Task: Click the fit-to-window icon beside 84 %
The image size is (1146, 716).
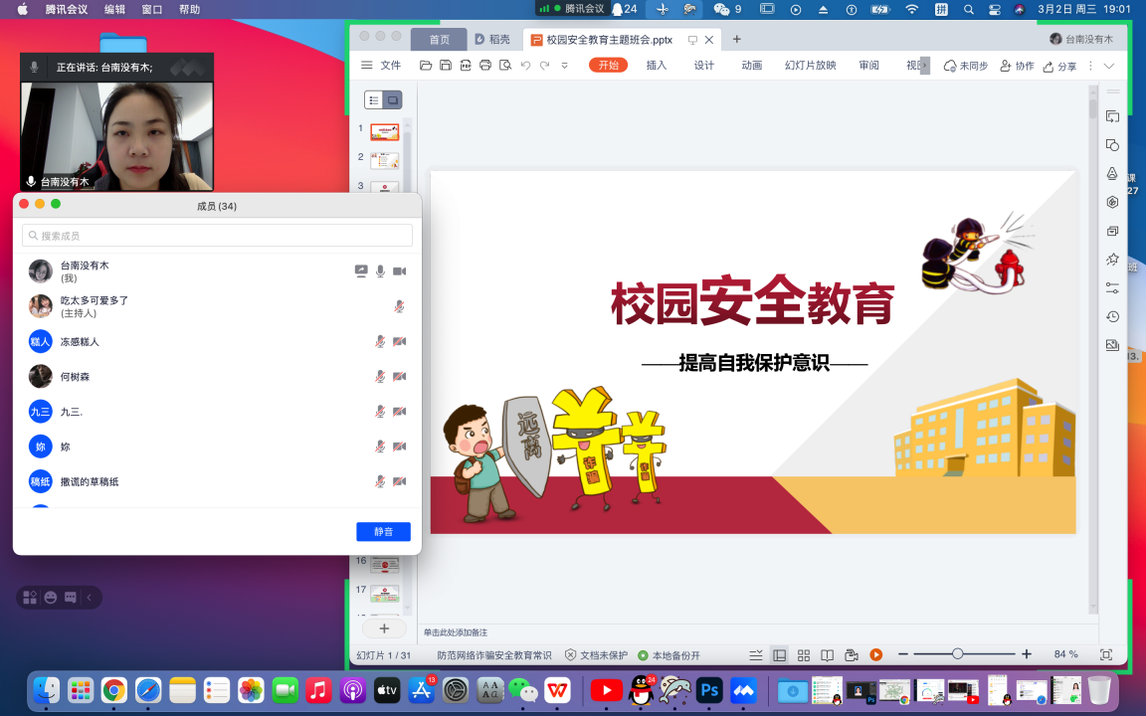Action: 1105,654
